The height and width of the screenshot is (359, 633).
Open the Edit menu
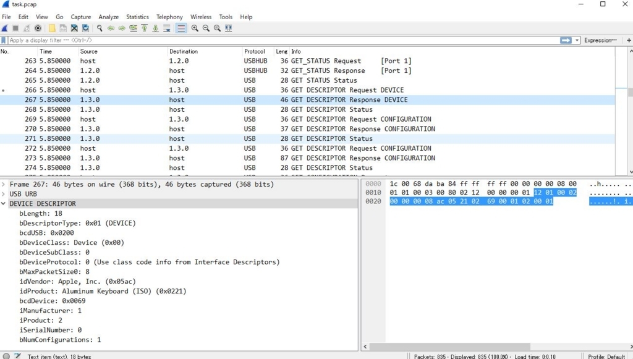[x=23, y=17]
